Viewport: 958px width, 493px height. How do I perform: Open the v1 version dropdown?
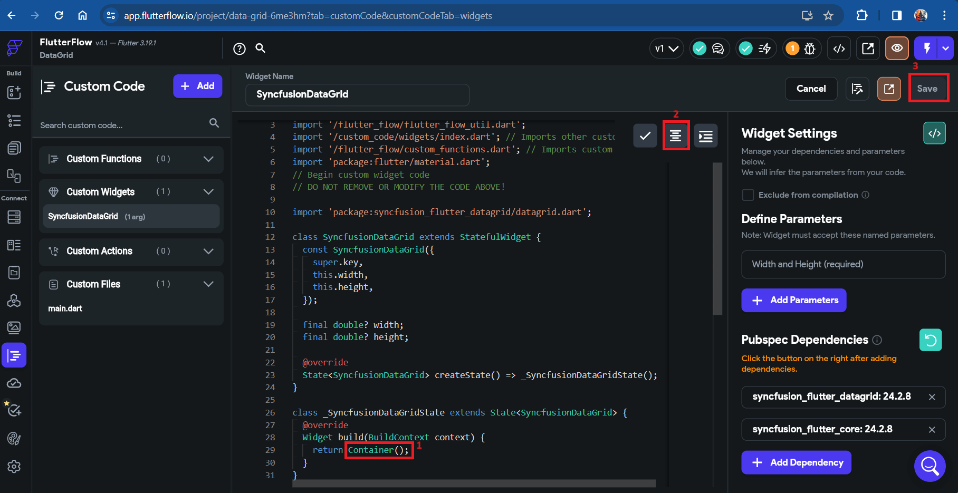tap(666, 49)
